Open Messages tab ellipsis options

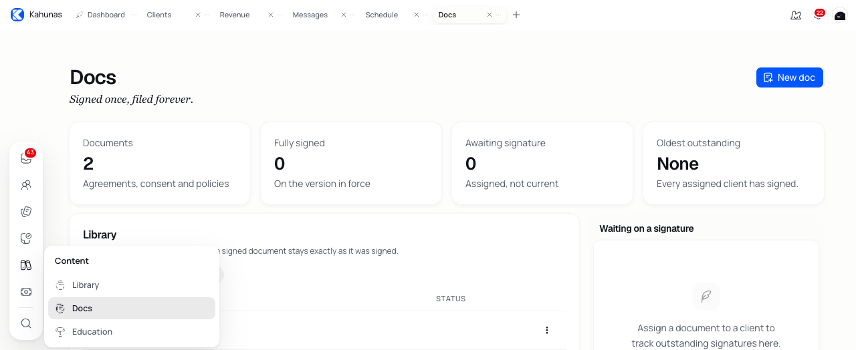click(x=352, y=15)
